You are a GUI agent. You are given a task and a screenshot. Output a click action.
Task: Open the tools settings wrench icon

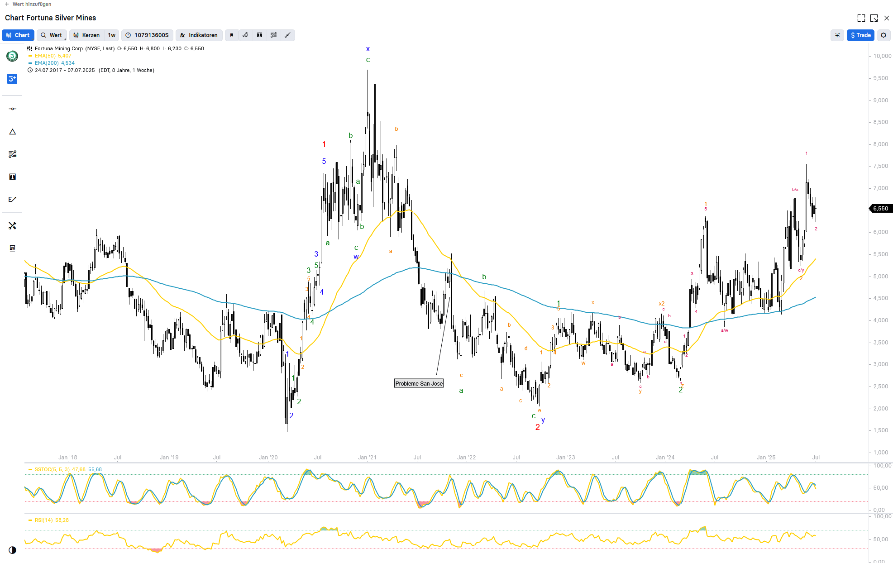point(12,225)
